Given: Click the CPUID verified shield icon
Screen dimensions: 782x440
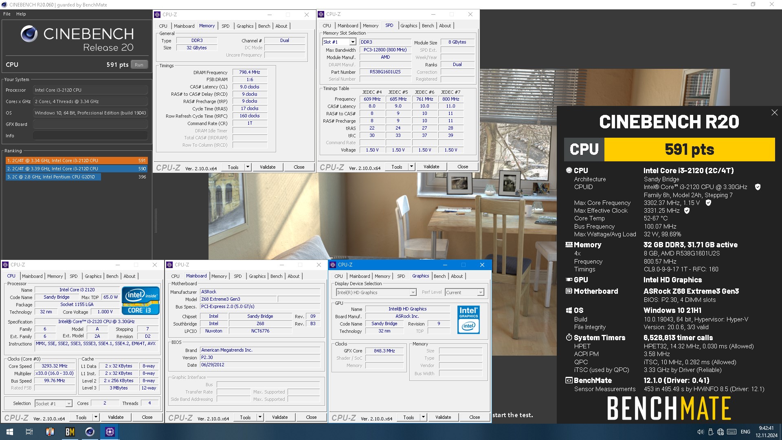Looking at the screenshot, I should pyautogui.click(x=758, y=187).
